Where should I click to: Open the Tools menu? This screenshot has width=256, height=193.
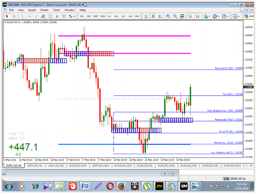pyautogui.click(x=57, y=10)
